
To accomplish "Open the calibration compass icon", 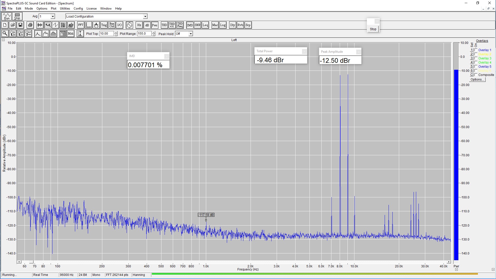I will 96,25.
